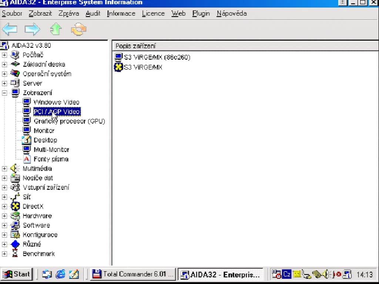Open Internet Explorer from quick launch
This screenshot has width=379, height=284.
pyautogui.click(x=60, y=274)
